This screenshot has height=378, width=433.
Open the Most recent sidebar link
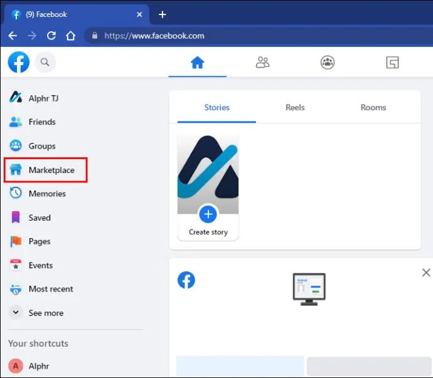point(51,289)
